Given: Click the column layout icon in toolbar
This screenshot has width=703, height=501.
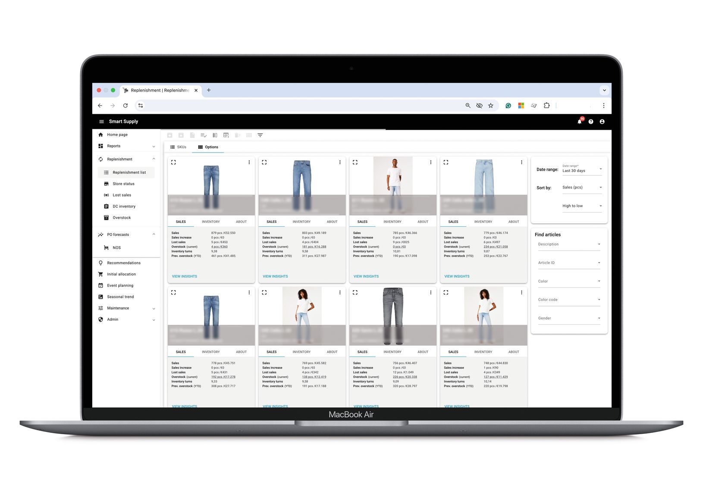Looking at the screenshot, I should (215, 135).
